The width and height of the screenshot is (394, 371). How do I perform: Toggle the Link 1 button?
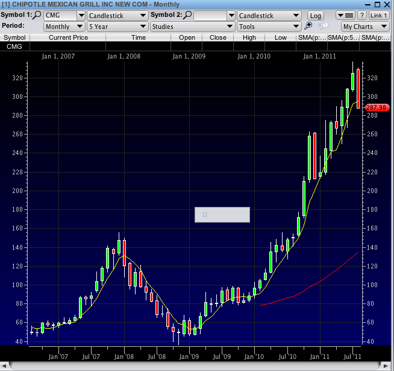[x=379, y=15]
